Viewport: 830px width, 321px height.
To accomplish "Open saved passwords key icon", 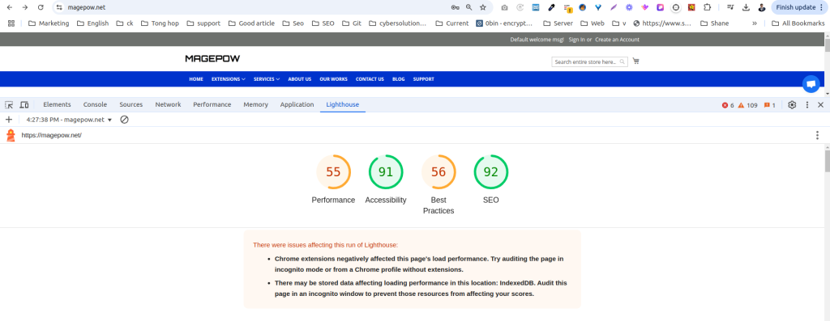I will (x=456, y=7).
